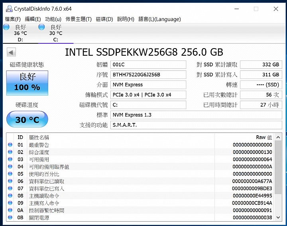Click status dot for attribute 0B 關閉電源
This screenshot has height=226, width=287.
tap(10, 217)
